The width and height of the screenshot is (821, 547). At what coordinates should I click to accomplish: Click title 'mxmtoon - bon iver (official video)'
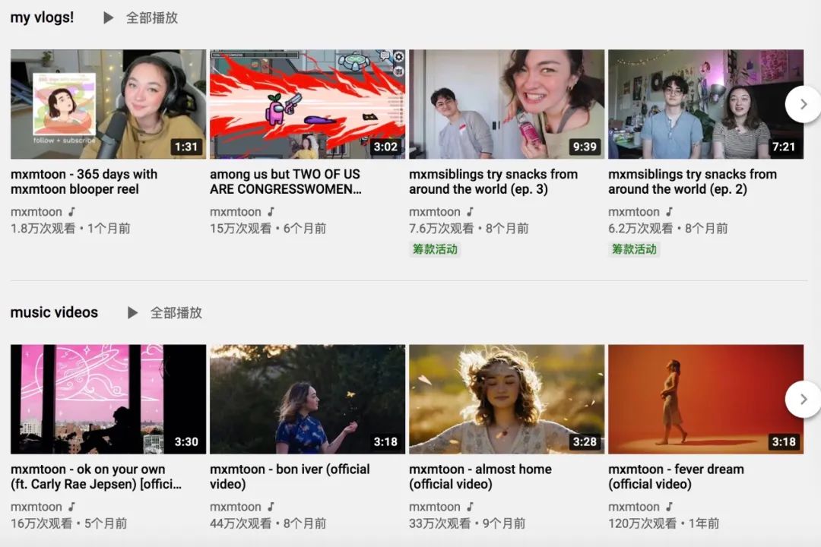pos(290,476)
